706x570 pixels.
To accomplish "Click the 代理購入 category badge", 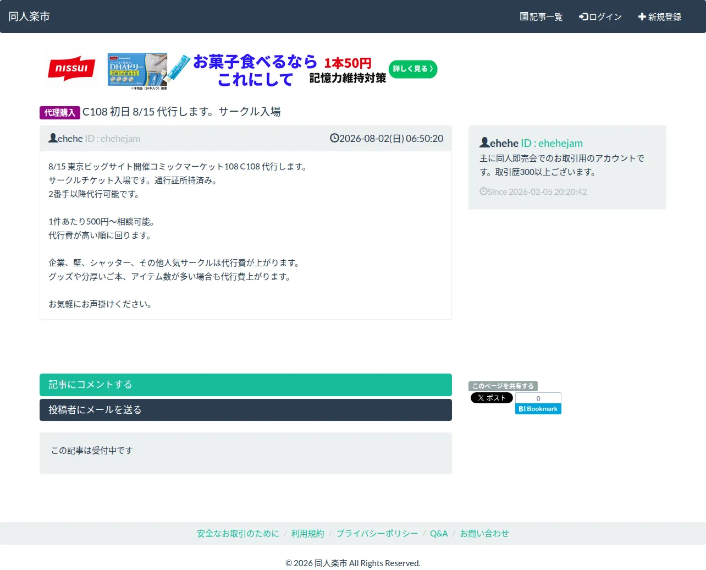I will (60, 112).
